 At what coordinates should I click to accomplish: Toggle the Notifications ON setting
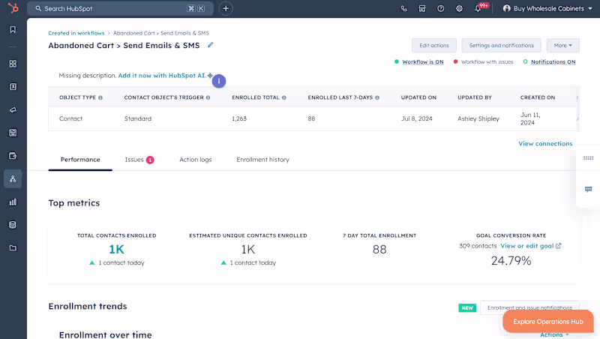click(553, 61)
